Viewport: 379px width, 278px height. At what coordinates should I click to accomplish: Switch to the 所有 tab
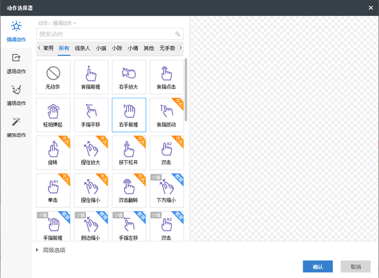(x=64, y=48)
